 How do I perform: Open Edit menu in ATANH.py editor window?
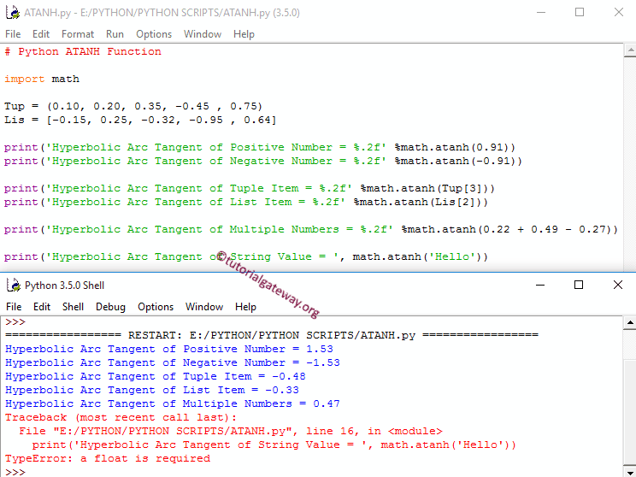41,34
